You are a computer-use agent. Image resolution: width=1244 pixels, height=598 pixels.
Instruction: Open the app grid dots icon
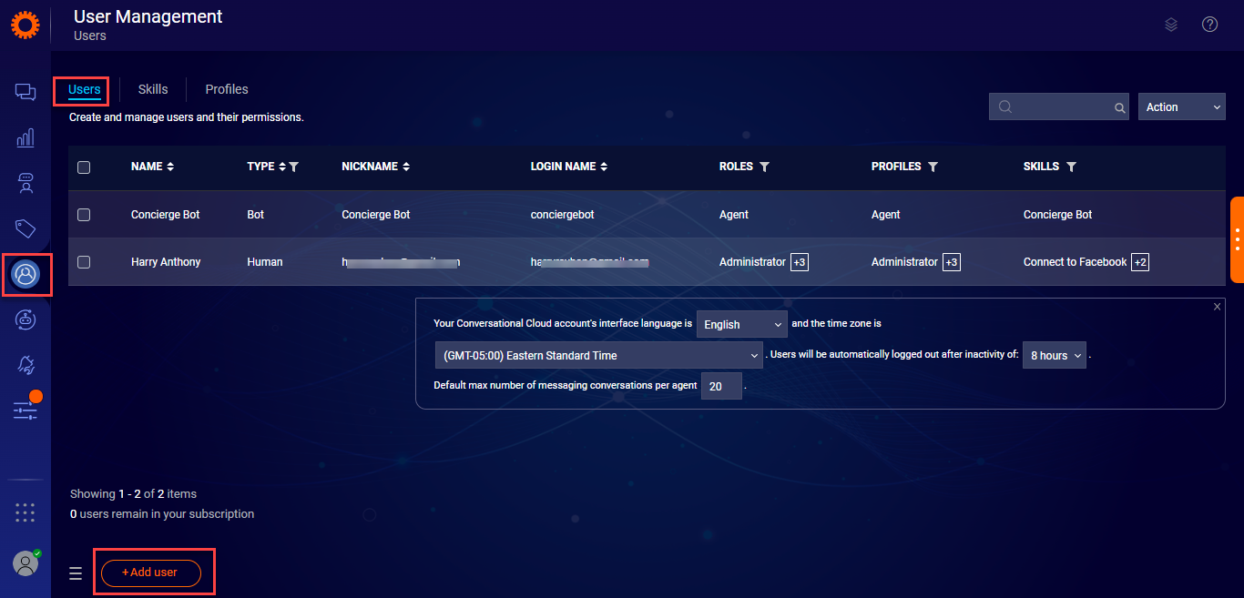(x=25, y=512)
